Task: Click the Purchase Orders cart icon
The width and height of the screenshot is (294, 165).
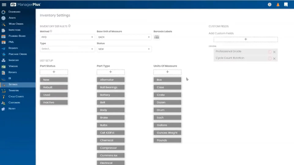Action: coord(3,55)
